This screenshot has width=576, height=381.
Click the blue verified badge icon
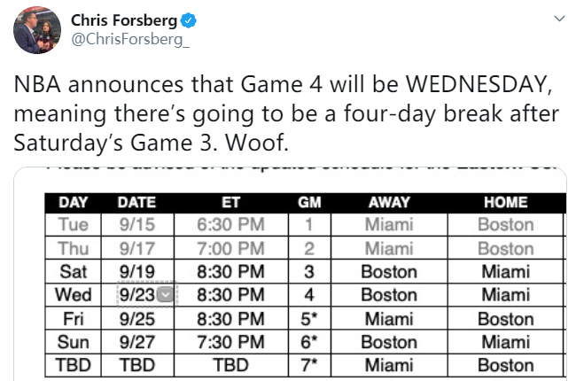[189, 20]
